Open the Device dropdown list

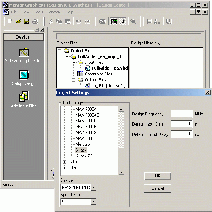pos(94,187)
